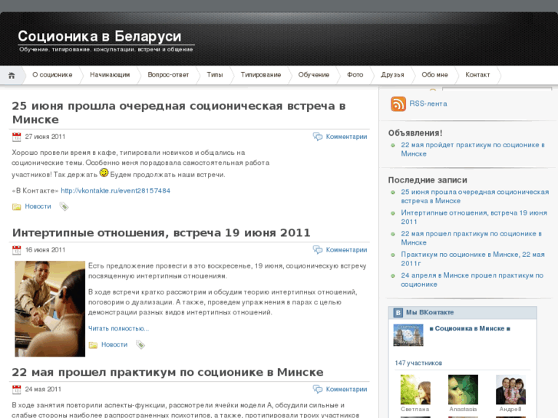Click calendar icon next to 16 июня 2011

coord(16,250)
